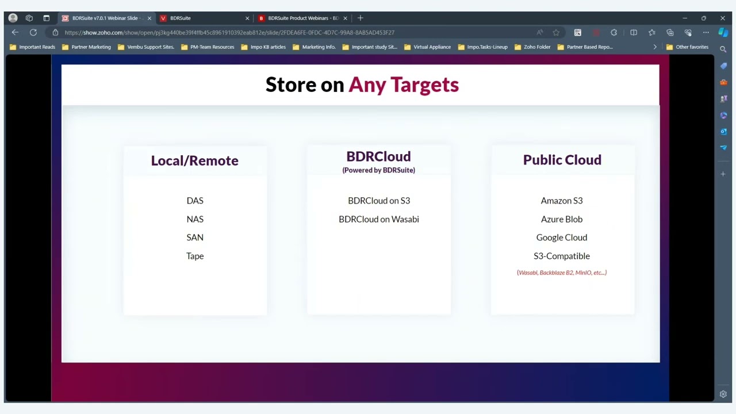Open a new browser tab
The image size is (736, 414).
361,18
